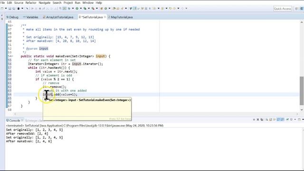Switch to the Debug view tab
Screen dimensions: 304x171
(x=12, y=17)
